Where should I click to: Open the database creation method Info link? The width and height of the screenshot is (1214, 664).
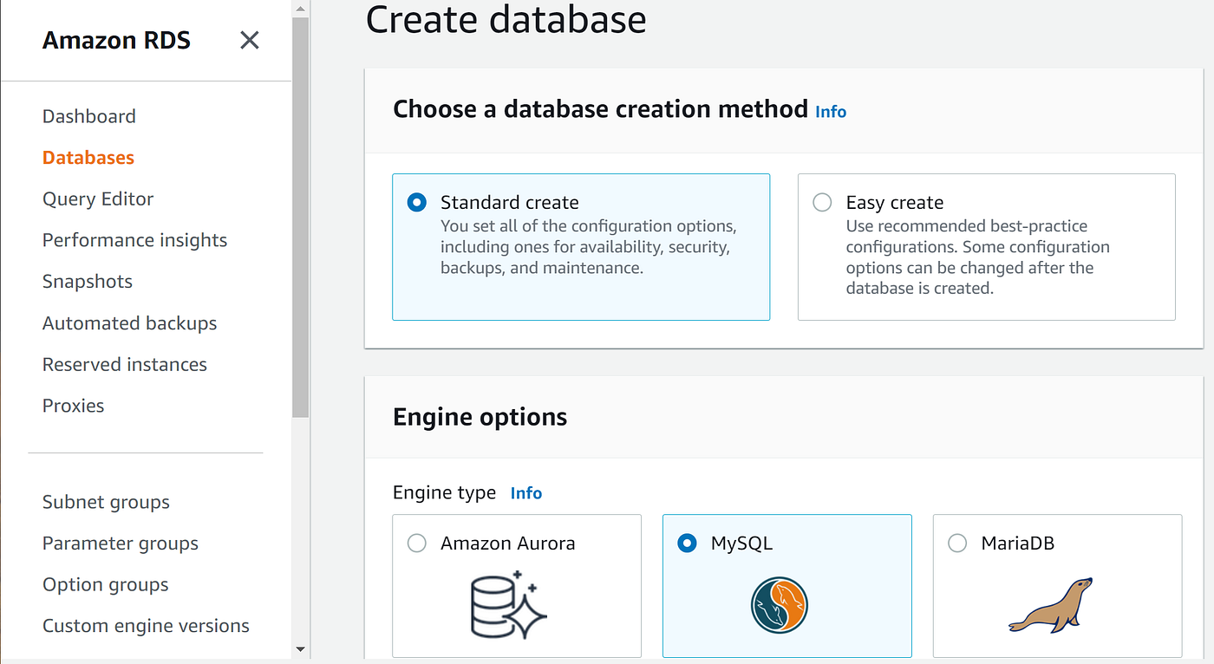coord(830,111)
